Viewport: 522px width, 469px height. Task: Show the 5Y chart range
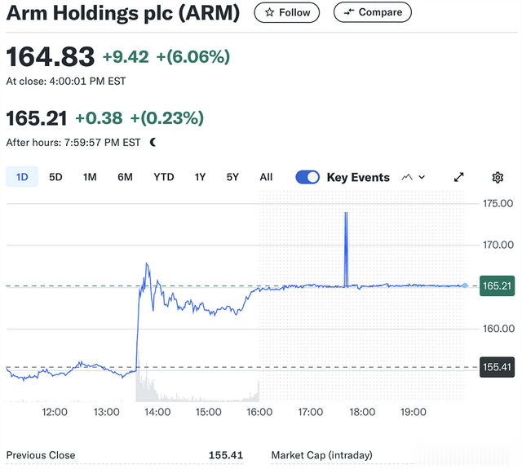pyautogui.click(x=232, y=177)
